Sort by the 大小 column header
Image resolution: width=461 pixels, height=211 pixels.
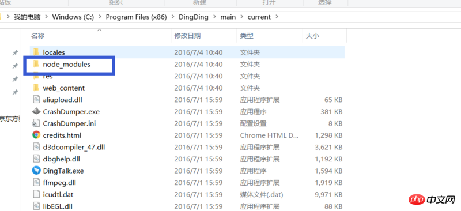click(x=312, y=36)
